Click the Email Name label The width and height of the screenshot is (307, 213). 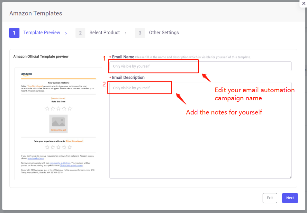click(x=123, y=57)
